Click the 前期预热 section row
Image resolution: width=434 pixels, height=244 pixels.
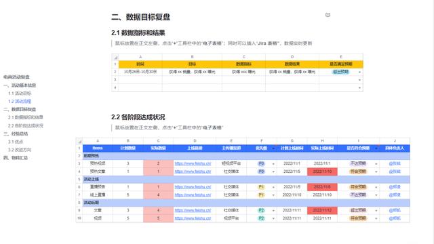click(246, 156)
